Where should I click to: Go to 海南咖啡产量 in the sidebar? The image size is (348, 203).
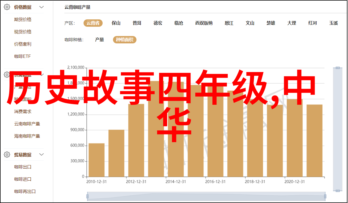point(27,136)
